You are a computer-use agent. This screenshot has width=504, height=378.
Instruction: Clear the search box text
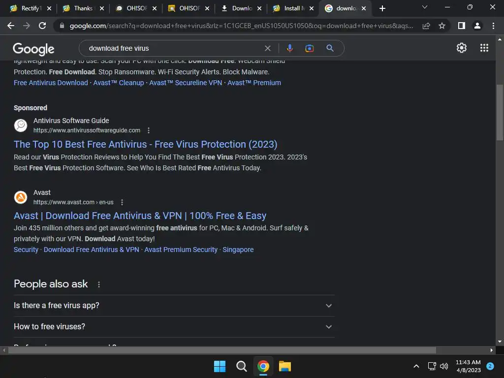coord(267,48)
